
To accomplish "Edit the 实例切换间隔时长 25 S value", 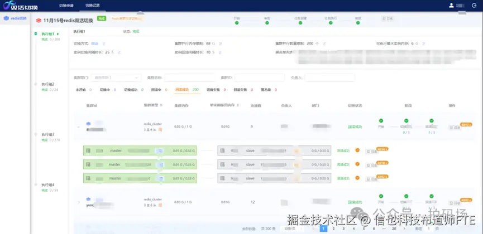I will [119, 52].
